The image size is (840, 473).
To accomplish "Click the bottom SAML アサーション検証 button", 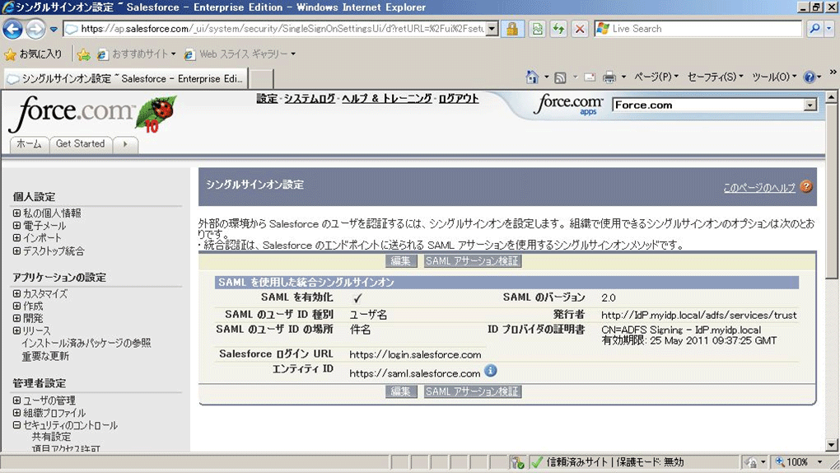I will point(473,391).
